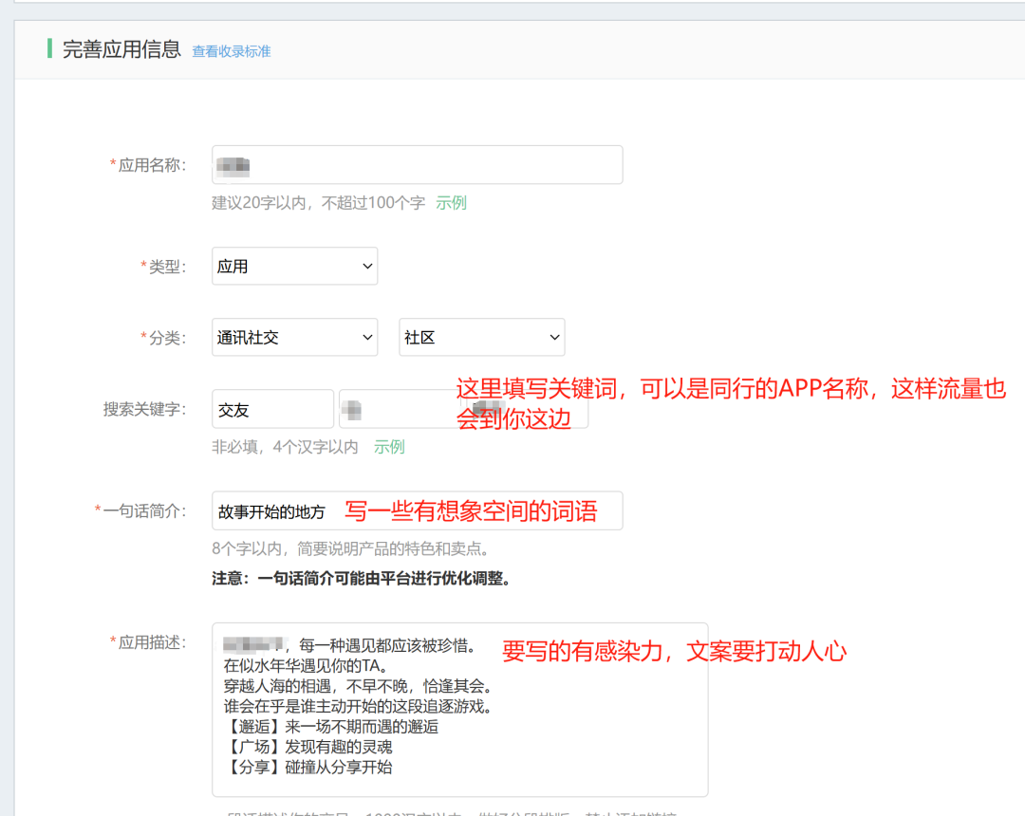Expand the 通讯社交 category dropdown

pos(294,337)
